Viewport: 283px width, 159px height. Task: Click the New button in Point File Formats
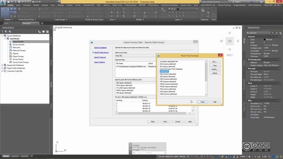point(215,62)
